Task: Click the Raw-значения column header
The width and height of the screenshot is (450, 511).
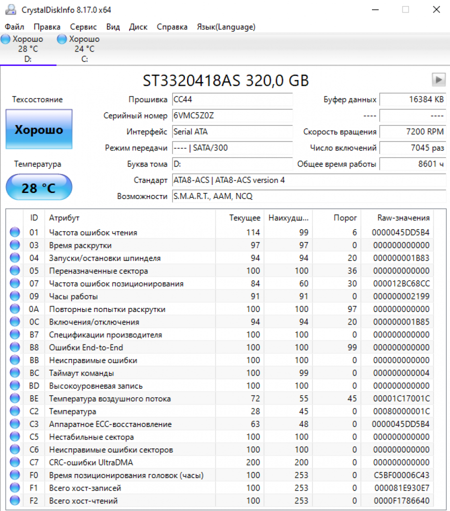Action: click(x=403, y=218)
